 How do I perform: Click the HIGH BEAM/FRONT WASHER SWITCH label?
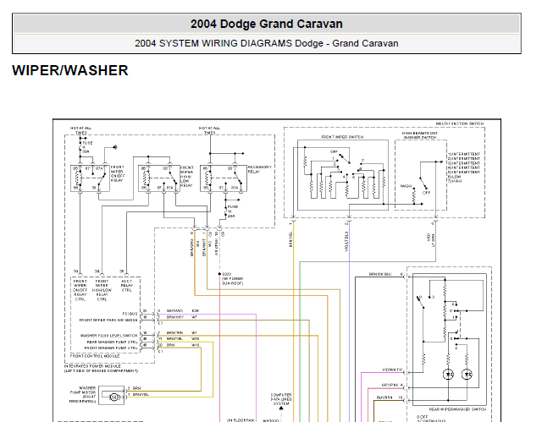coord(420,135)
